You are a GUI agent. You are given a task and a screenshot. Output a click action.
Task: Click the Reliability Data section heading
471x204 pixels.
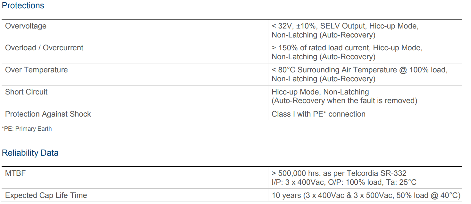pos(30,153)
